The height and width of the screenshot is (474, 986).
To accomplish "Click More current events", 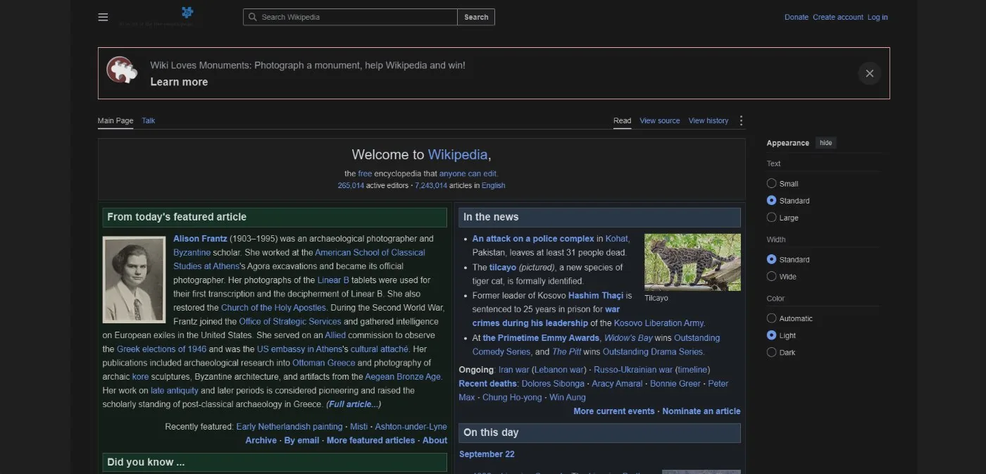I will click(614, 411).
